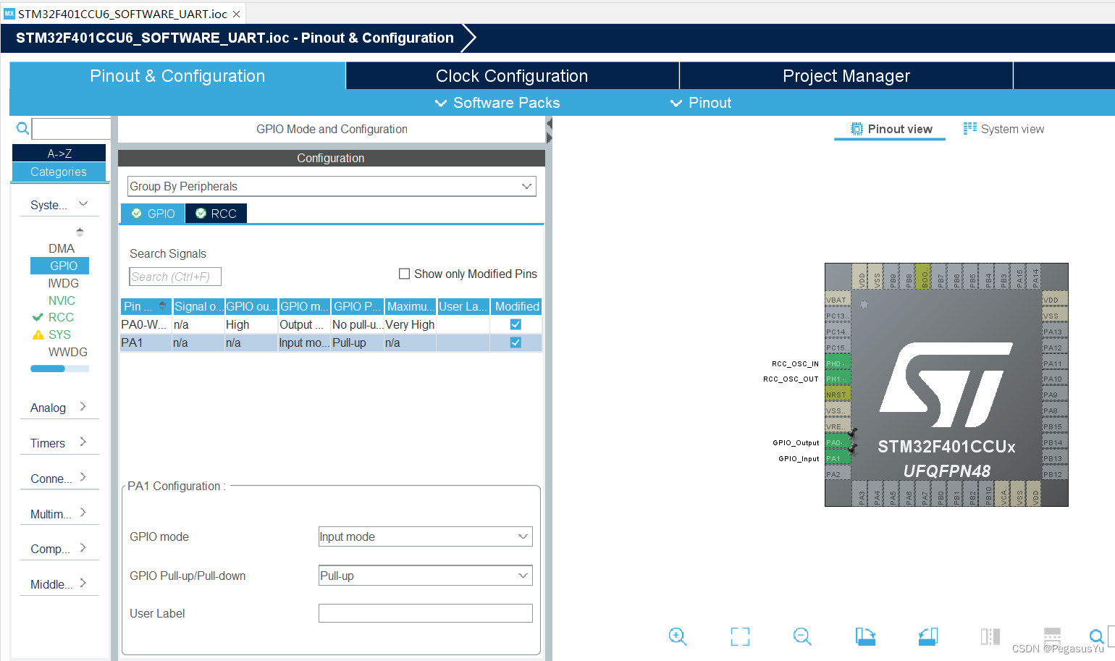Open the GPIO mode dropdown
Screen dimensions: 1115x661
tap(425, 536)
